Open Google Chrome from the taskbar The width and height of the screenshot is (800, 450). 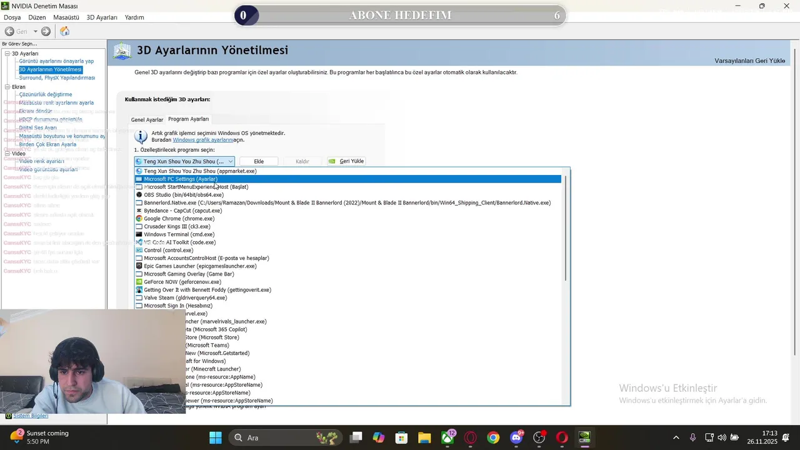tap(493, 437)
